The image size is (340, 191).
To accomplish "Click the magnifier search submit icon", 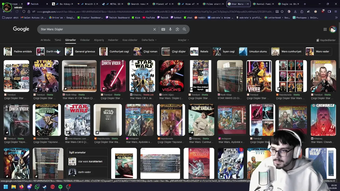I will click(x=184, y=29).
